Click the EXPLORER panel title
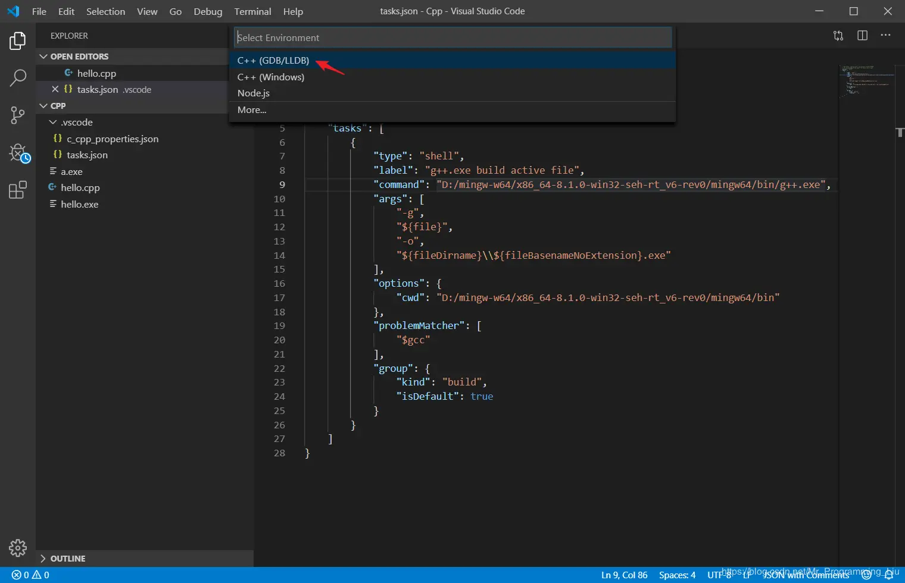The image size is (905, 583). pyautogui.click(x=69, y=36)
